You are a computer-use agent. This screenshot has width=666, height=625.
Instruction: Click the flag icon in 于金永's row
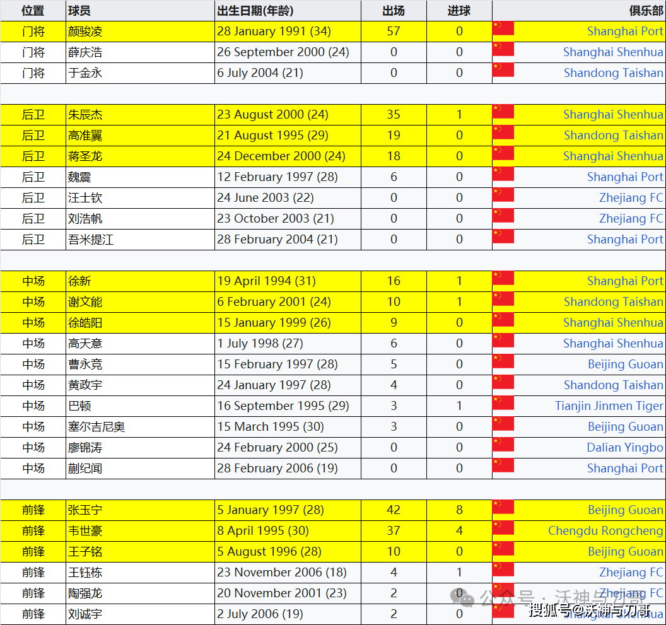point(503,70)
